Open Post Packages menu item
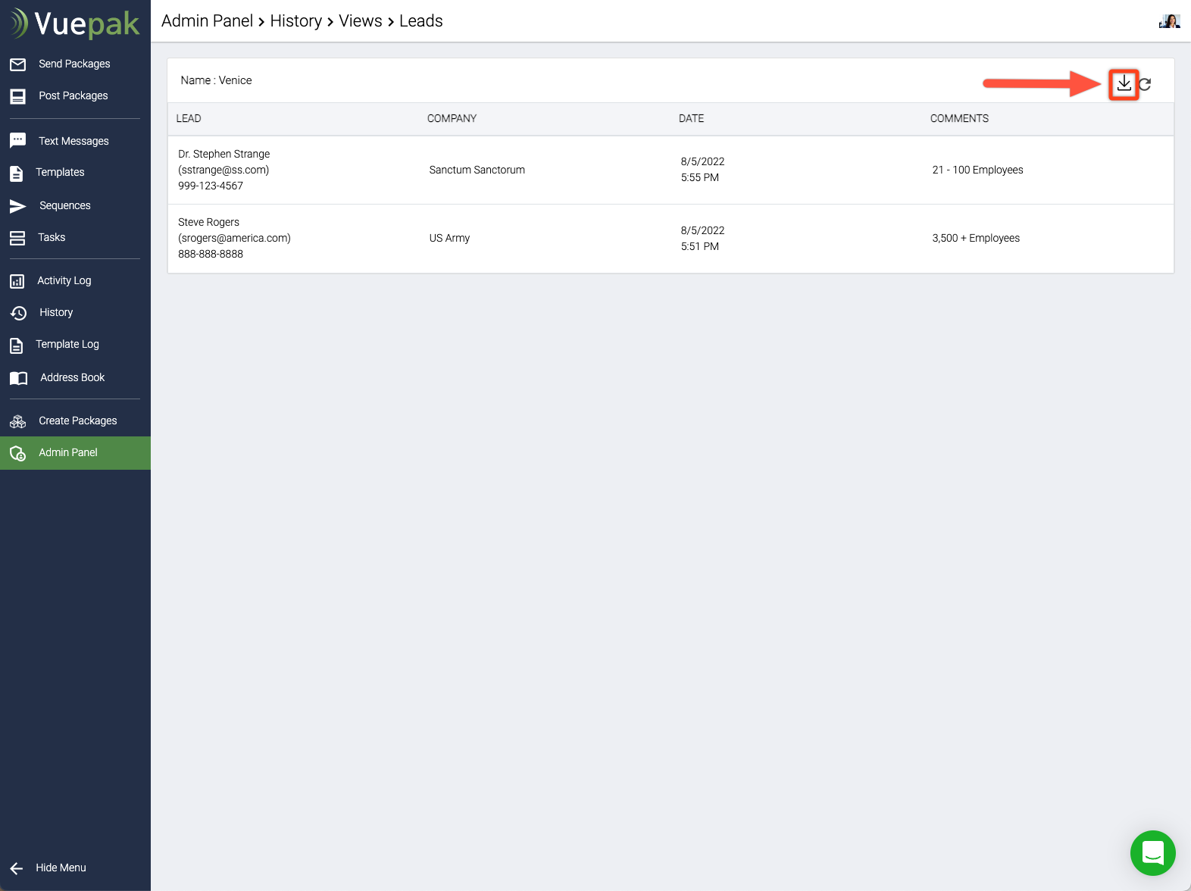This screenshot has height=891, width=1191. 73,96
